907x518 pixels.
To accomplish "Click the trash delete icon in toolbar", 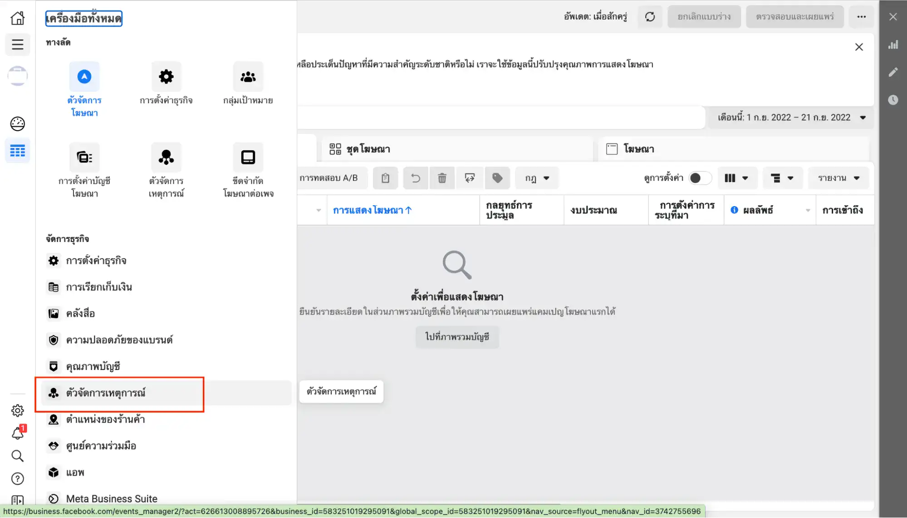I will (442, 178).
